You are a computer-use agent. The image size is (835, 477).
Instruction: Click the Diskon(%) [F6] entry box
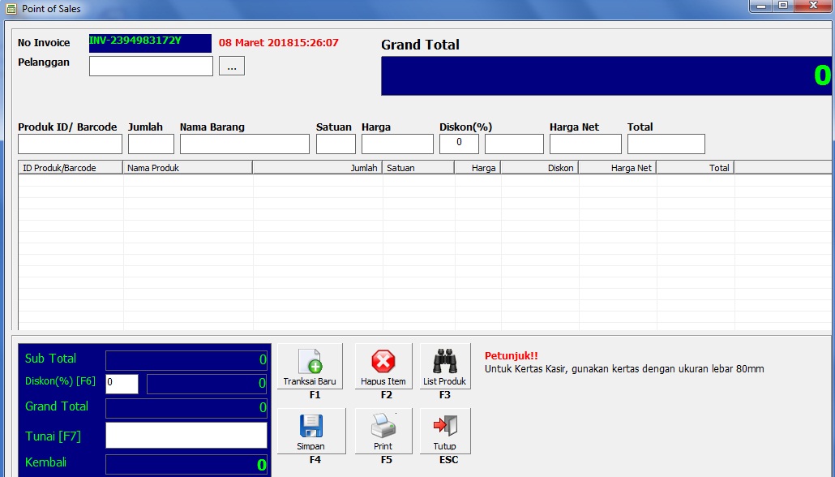click(x=122, y=383)
